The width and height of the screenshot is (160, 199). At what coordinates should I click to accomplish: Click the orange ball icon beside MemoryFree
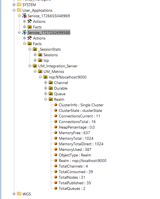pyautogui.click(x=56, y=132)
